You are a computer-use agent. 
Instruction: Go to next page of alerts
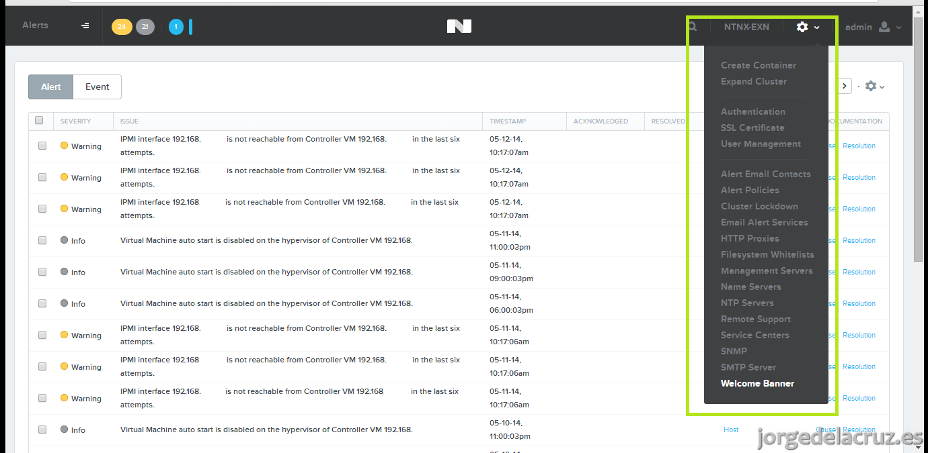pos(845,86)
